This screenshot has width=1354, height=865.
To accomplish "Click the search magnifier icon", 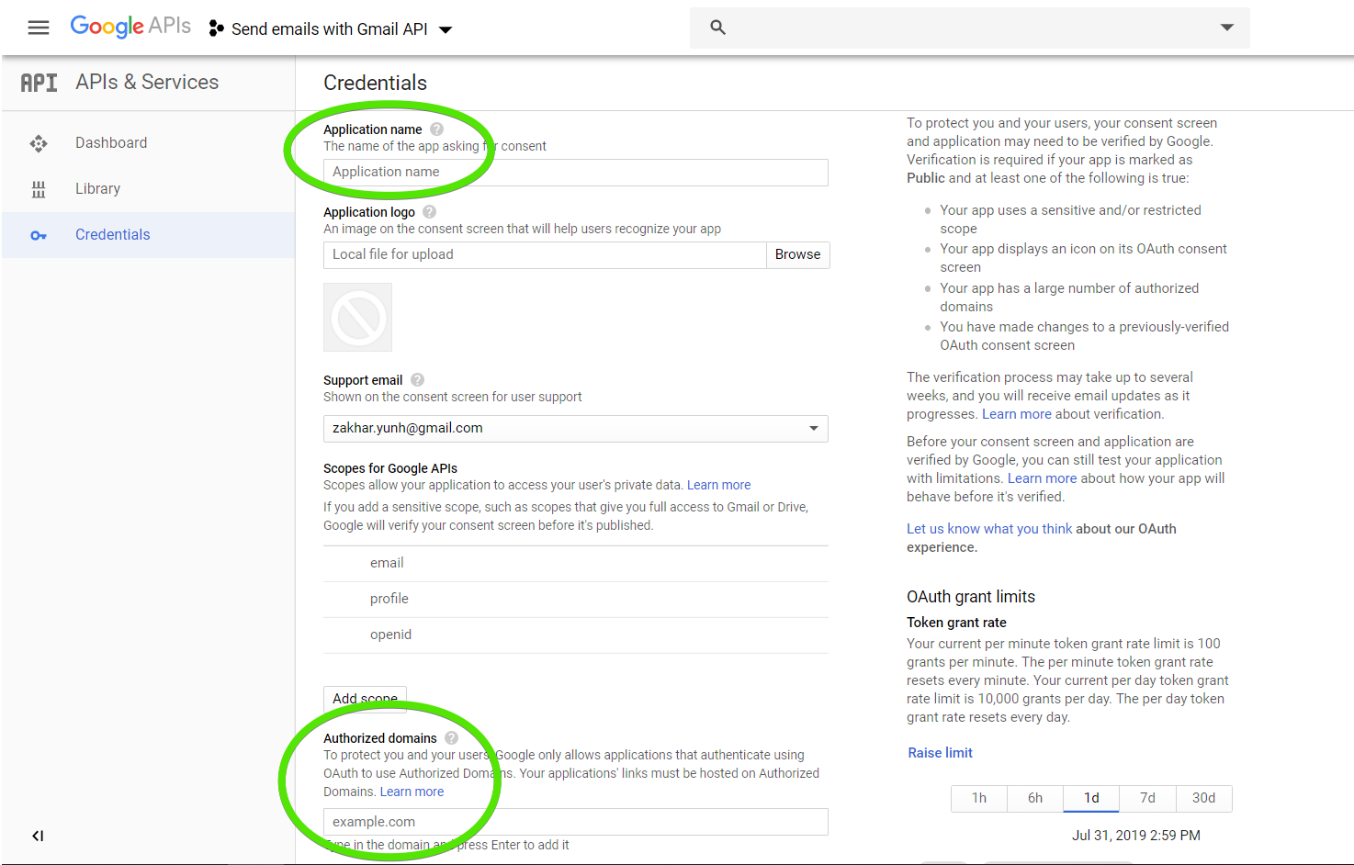I will point(718,28).
